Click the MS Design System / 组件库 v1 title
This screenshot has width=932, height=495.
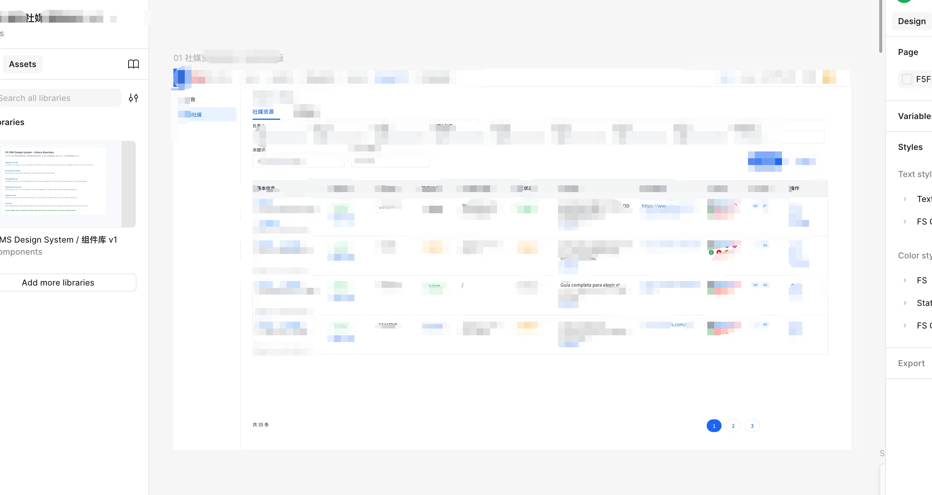click(59, 240)
